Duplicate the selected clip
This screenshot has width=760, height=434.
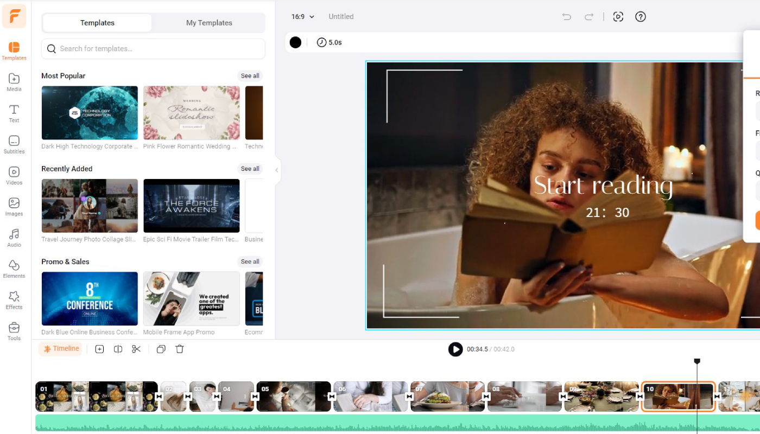(161, 349)
